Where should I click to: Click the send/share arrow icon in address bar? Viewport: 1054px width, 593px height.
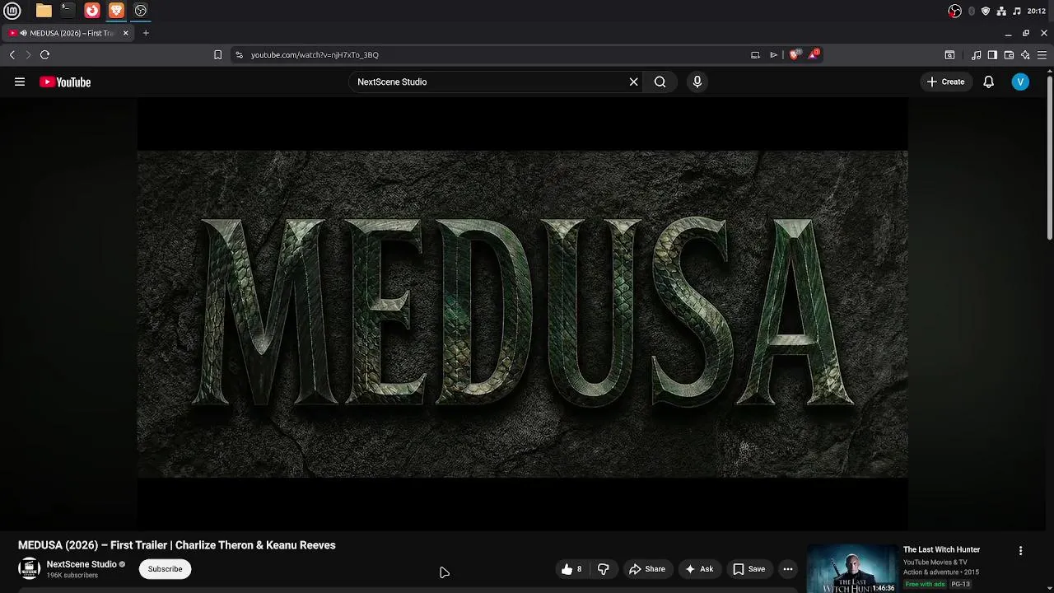(x=773, y=54)
